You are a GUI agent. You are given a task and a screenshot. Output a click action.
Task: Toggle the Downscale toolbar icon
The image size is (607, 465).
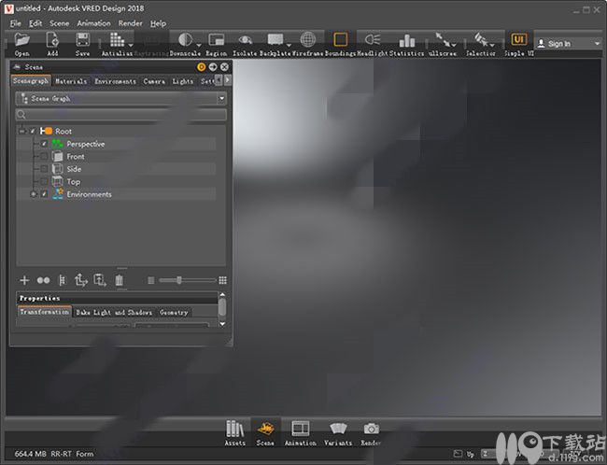pos(186,39)
